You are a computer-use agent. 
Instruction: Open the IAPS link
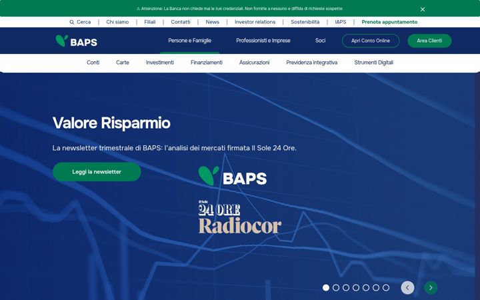(341, 22)
